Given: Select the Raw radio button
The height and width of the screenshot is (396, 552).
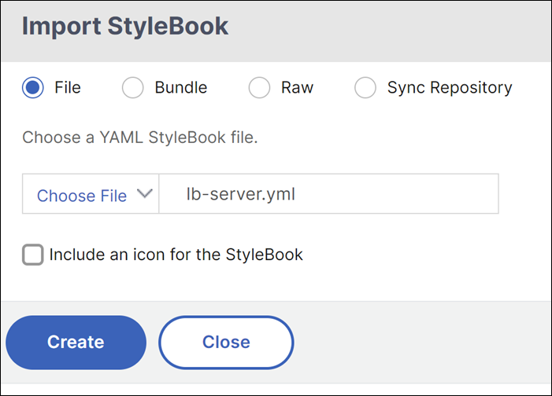Looking at the screenshot, I should 259,88.
